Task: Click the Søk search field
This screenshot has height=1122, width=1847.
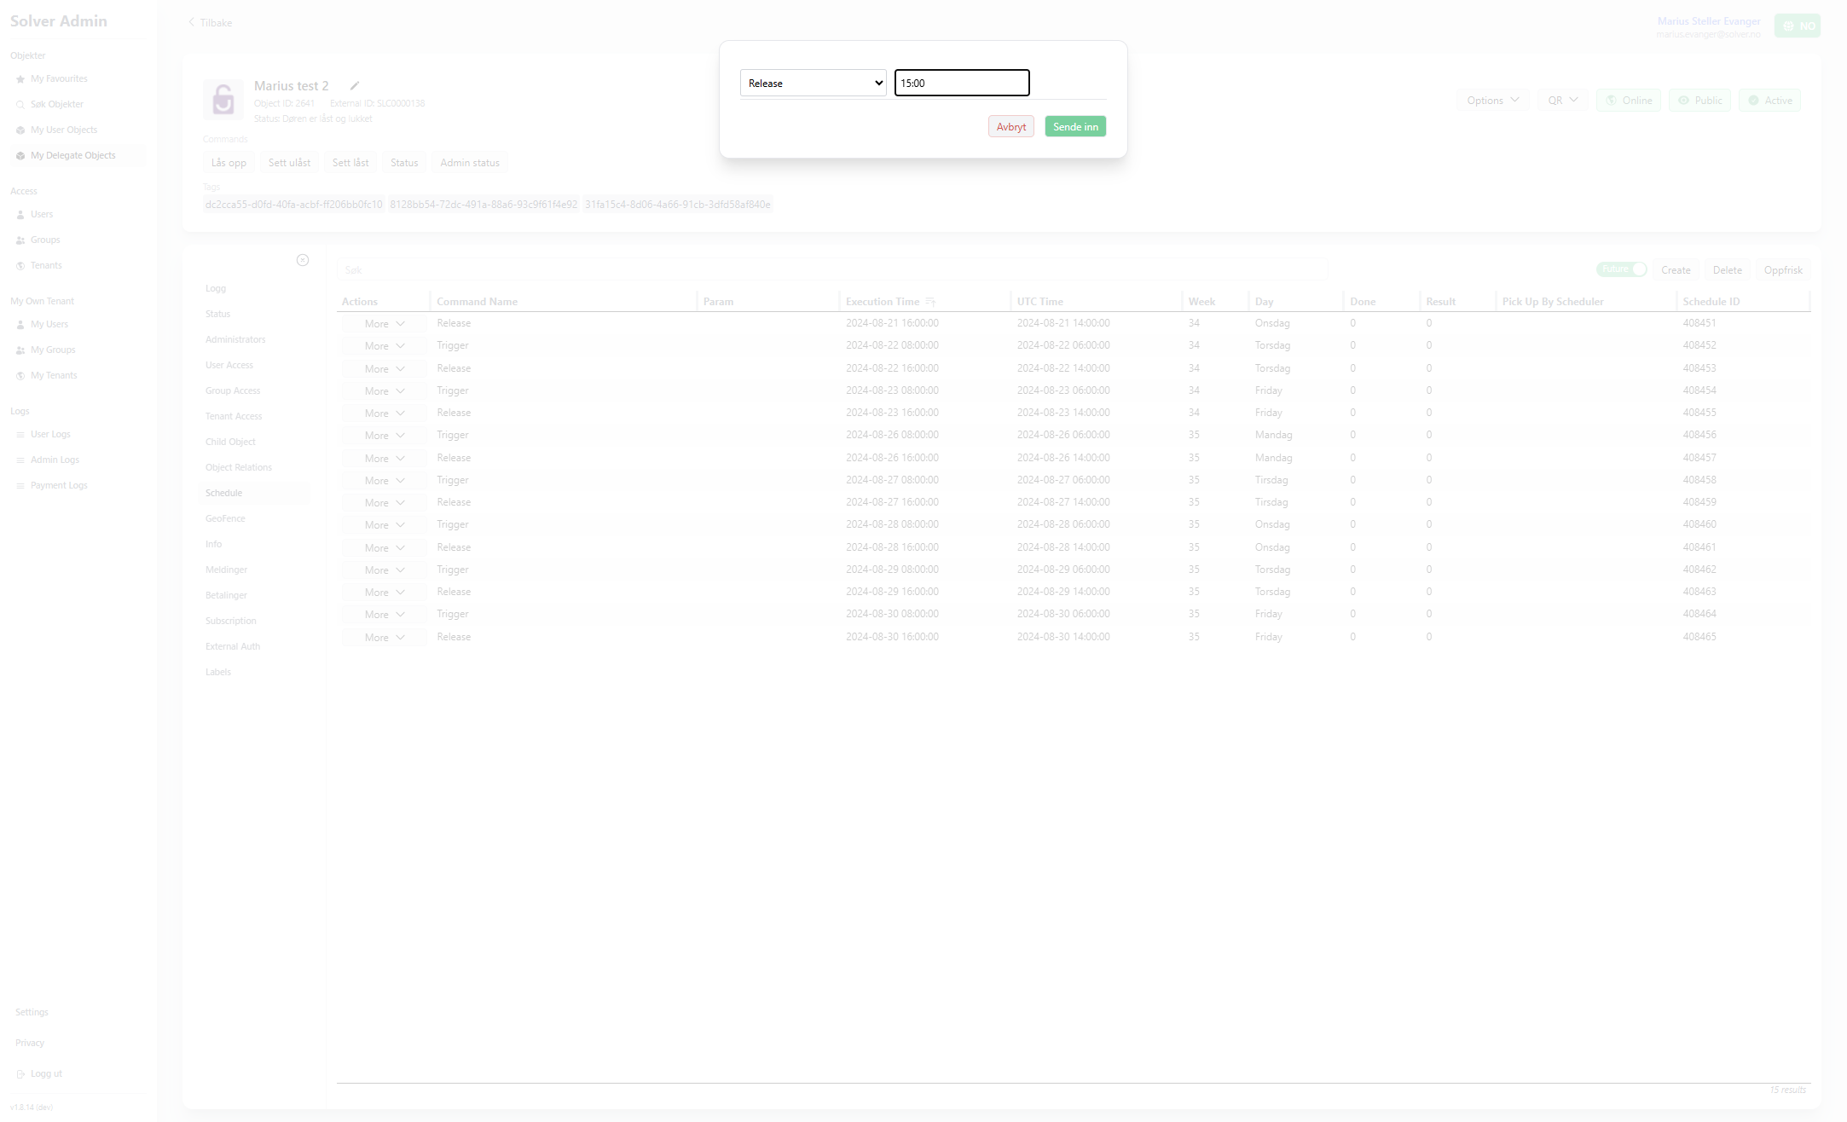Action: (831, 269)
